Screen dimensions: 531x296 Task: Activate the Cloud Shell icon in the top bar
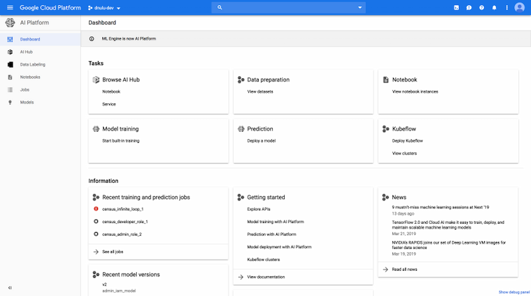pos(456,7)
